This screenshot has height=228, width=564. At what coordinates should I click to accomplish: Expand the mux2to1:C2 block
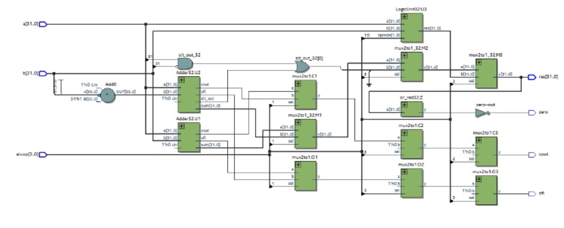(x=405, y=133)
